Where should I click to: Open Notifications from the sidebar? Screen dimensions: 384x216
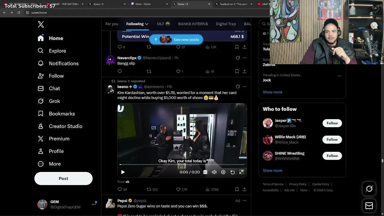pyautogui.click(x=58, y=64)
